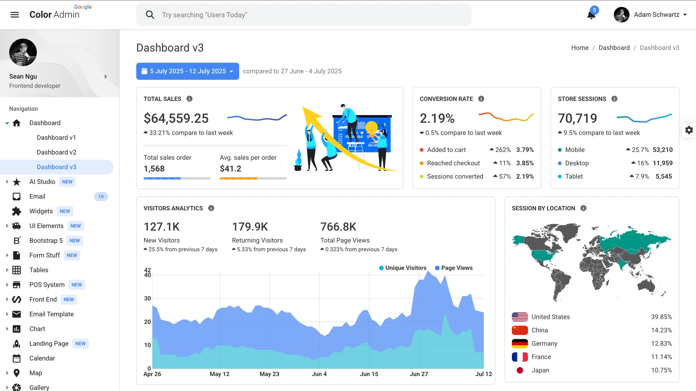Click the France flag
This screenshot has height=391, width=696.
519,357
